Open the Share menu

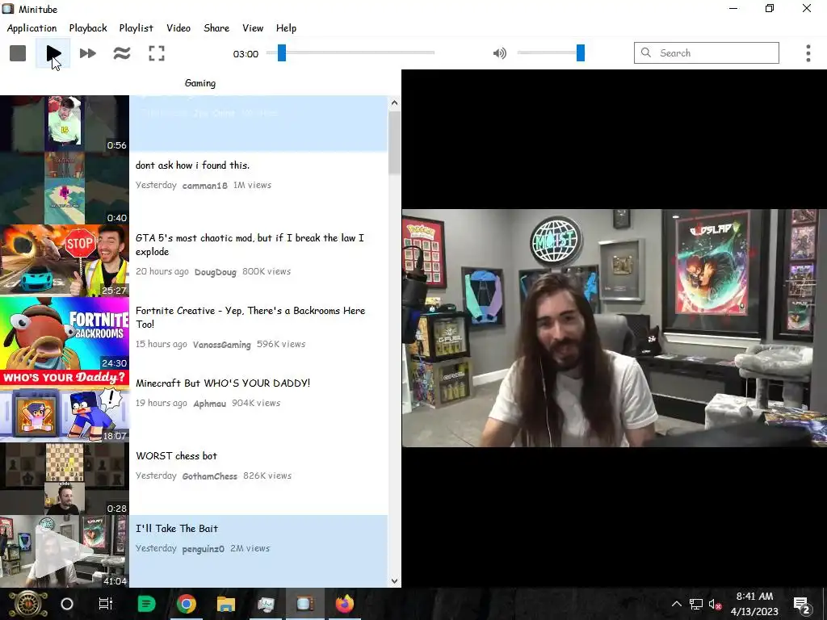[216, 28]
